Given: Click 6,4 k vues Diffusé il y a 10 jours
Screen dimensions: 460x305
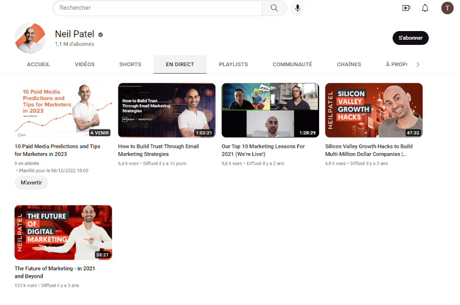Looking at the screenshot, I should [152, 163].
